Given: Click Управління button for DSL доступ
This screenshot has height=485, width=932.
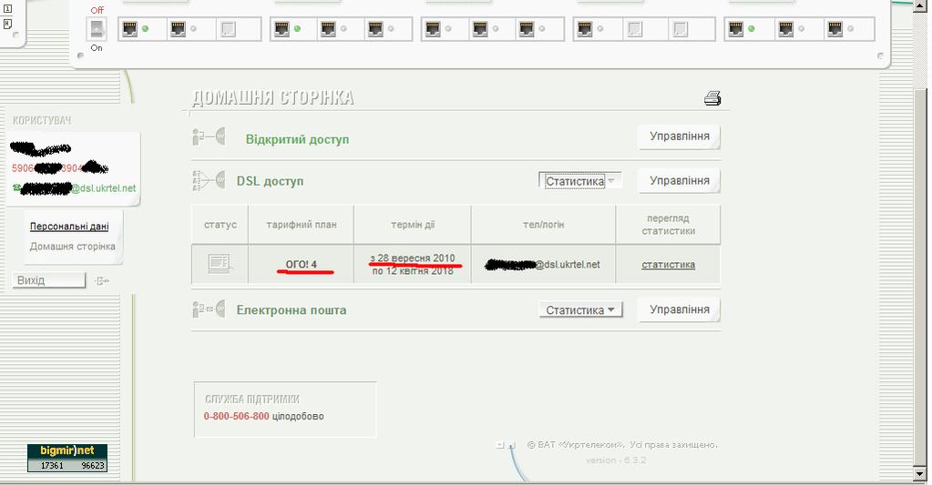Looking at the screenshot, I should pos(679,180).
